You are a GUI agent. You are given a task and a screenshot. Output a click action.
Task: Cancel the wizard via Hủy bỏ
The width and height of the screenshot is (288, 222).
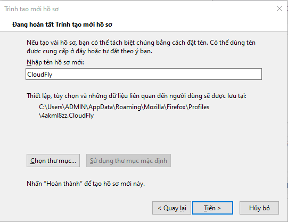(x=259, y=208)
